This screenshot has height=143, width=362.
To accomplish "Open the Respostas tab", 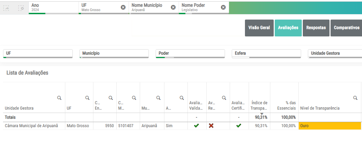I will (316, 28).
